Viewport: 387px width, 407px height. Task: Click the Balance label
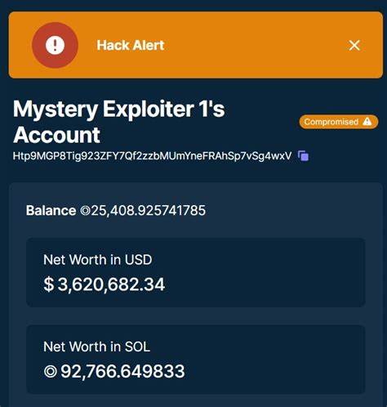click(51, 211)
